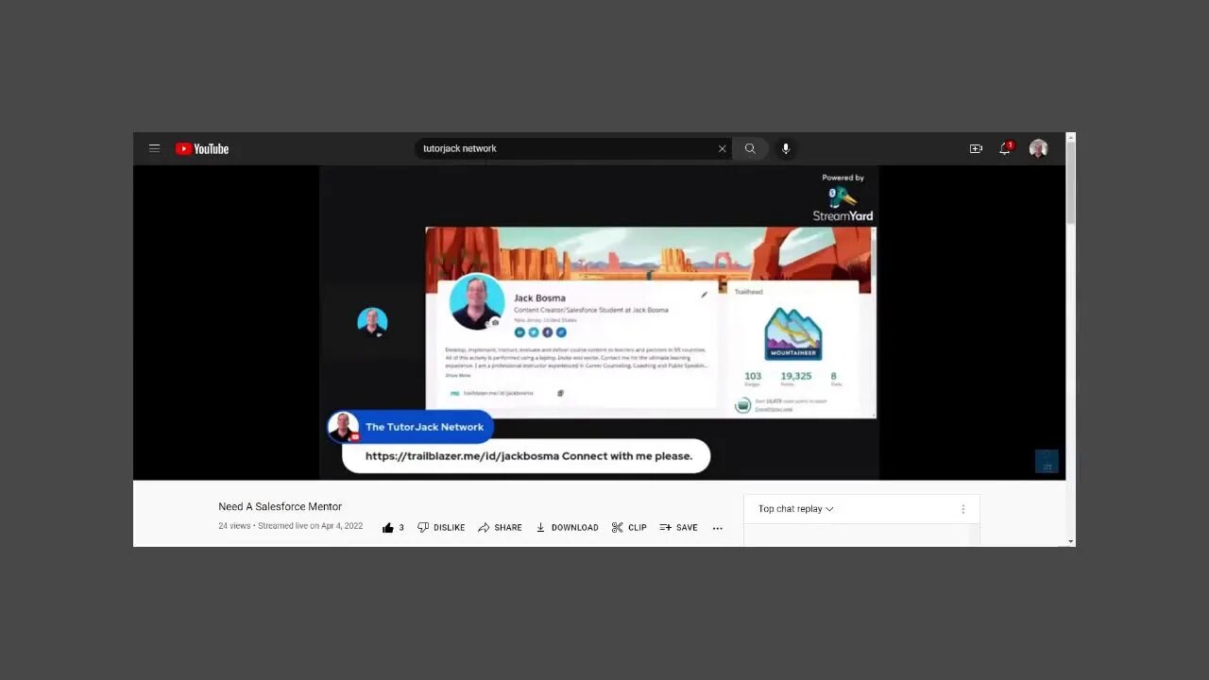Click the 103 badges value
The height and width of the screenshot is (680, 1209).
click(x=753, y=376)
